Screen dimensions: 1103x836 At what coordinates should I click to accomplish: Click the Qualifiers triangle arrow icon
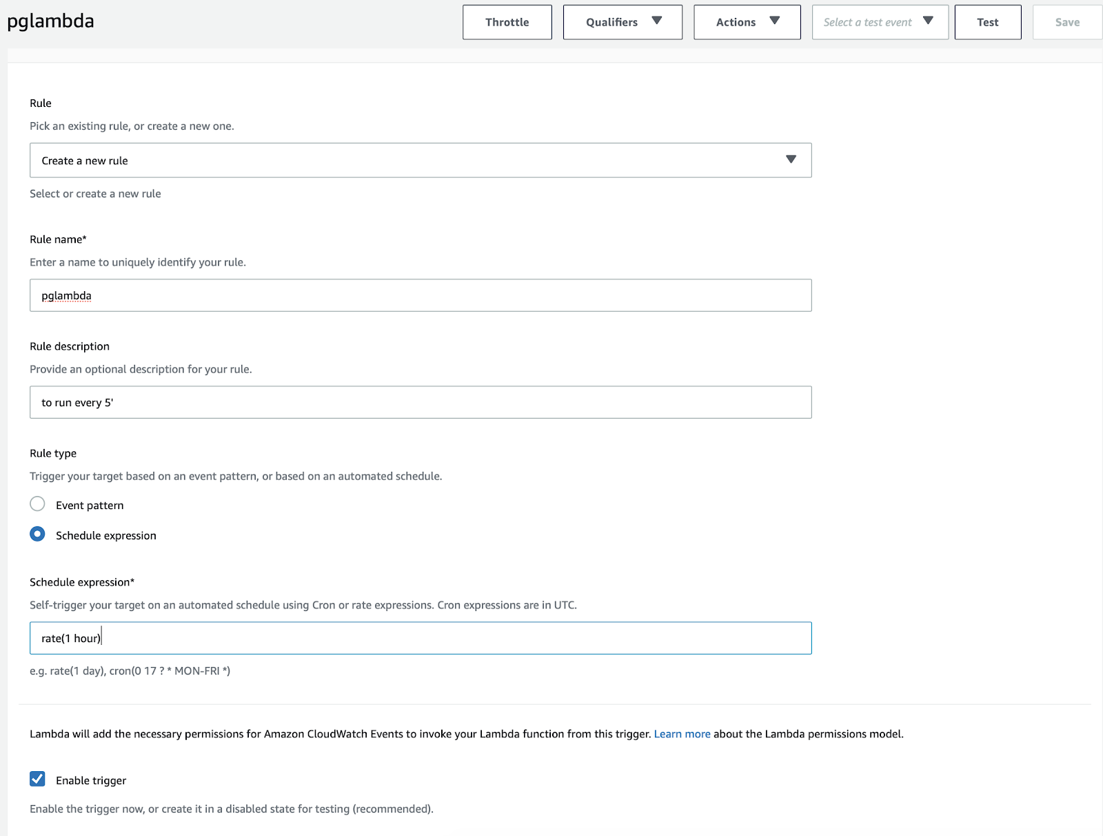click(x=656, y=21)
